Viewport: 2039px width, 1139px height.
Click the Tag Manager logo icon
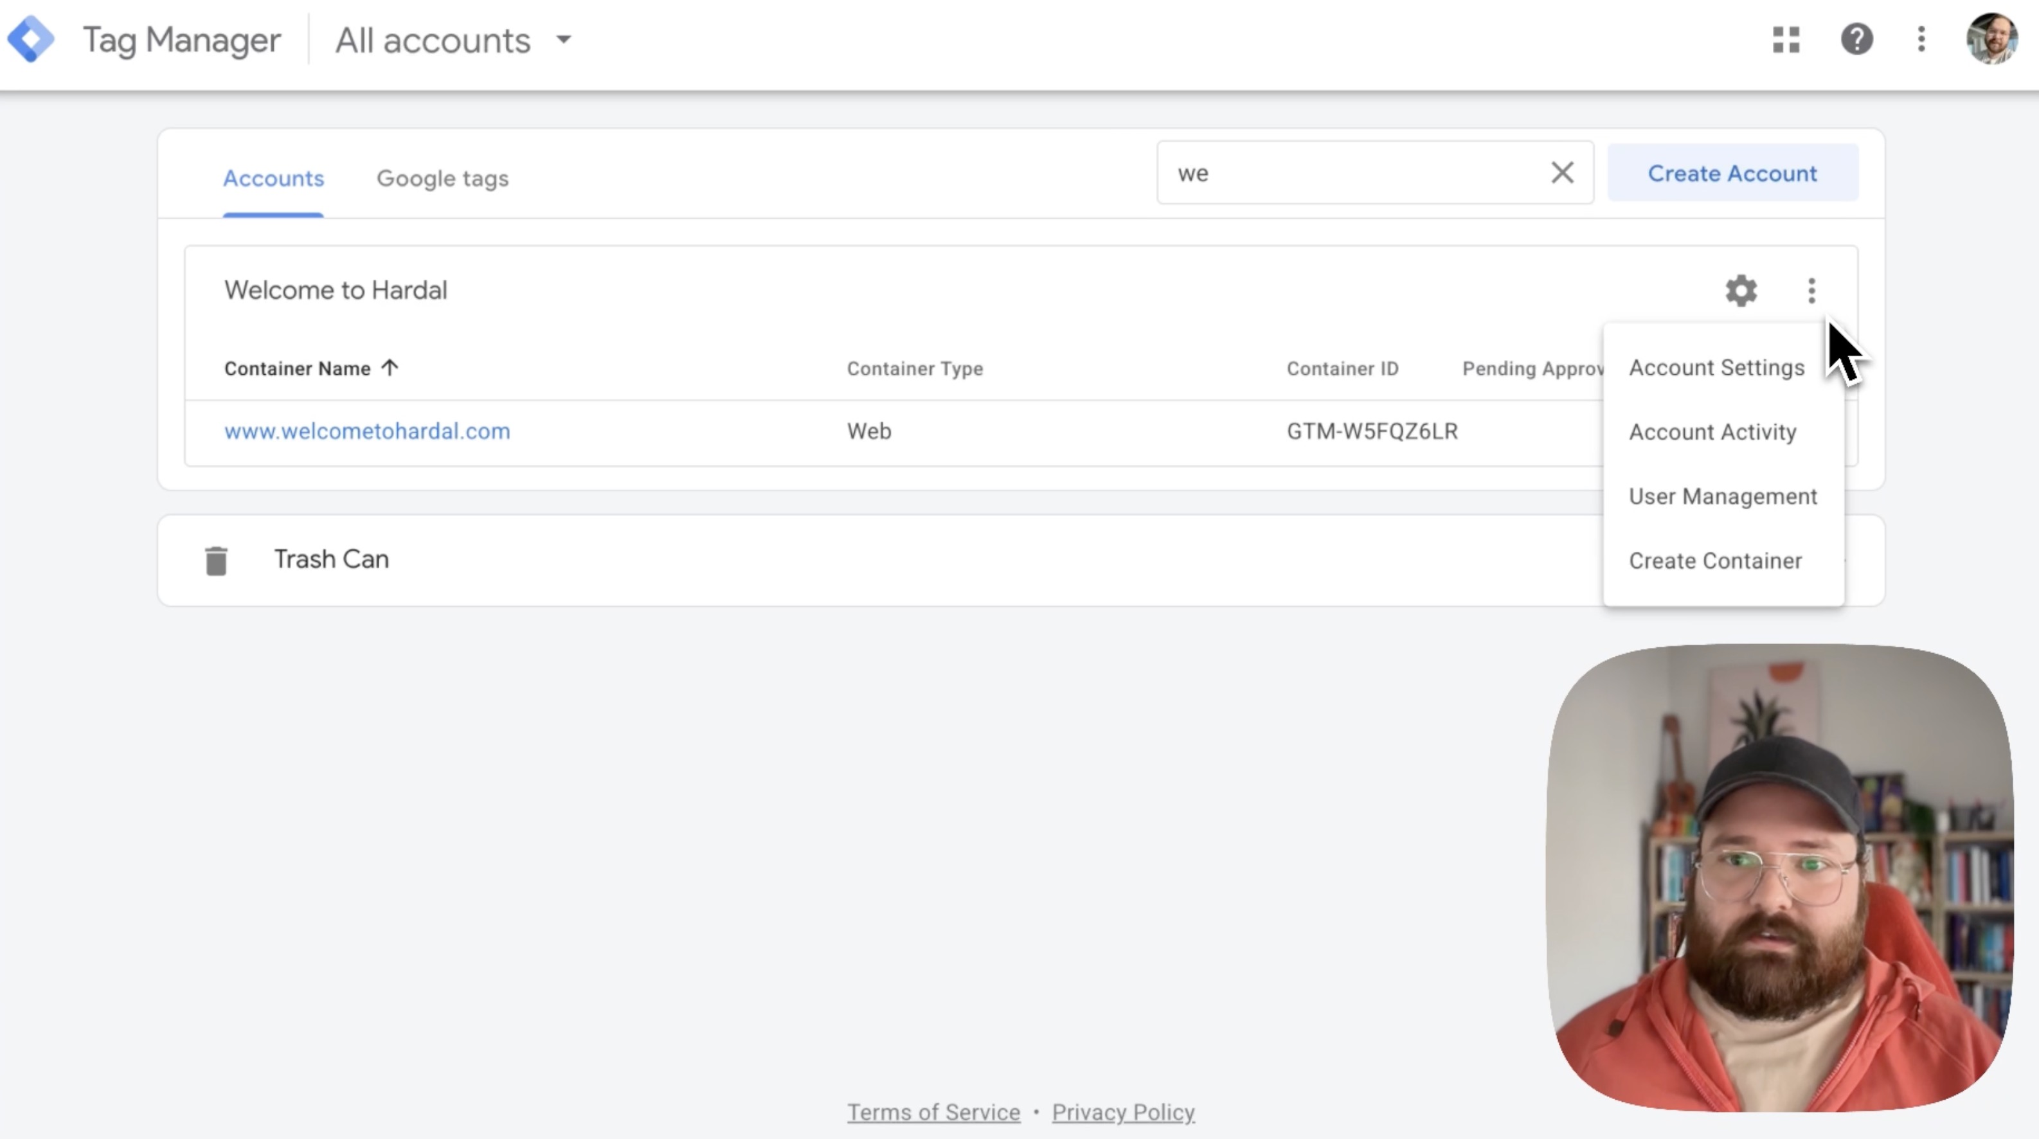tap(31, 39)
